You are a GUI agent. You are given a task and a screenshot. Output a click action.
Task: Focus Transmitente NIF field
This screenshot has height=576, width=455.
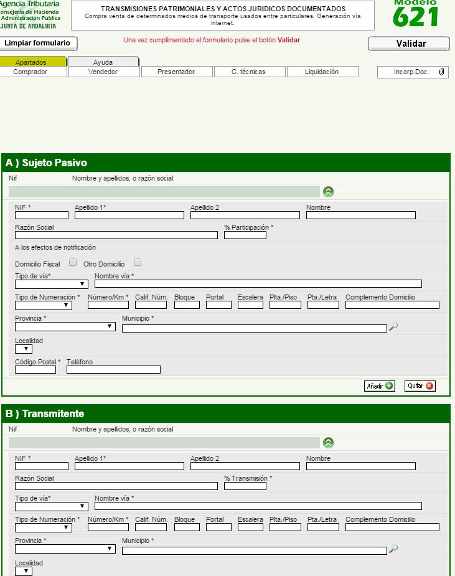click(x=42, y=466)
